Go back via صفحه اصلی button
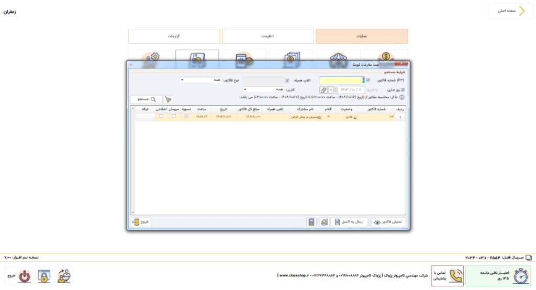536x290 pixels. tap(511, 11)
